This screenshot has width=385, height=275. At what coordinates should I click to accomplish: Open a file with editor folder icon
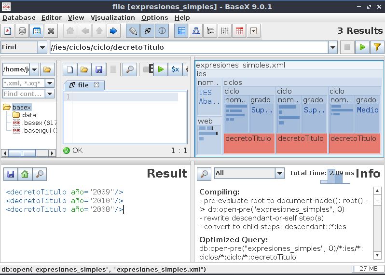[84, 69]
